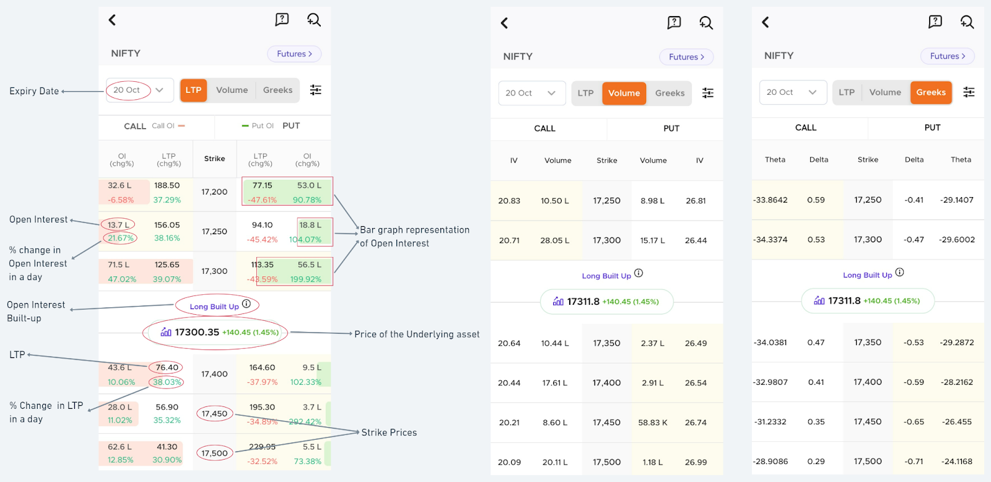This screenshot has width=991, height=482.
Task: Click call volume 28.05 L in middle panel
Action: coord(554,240)
